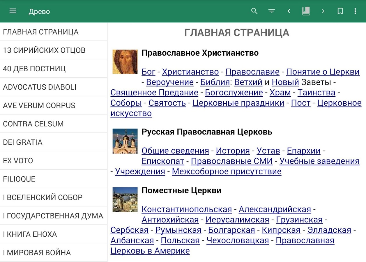Open the Христианство link

(190, 72)
